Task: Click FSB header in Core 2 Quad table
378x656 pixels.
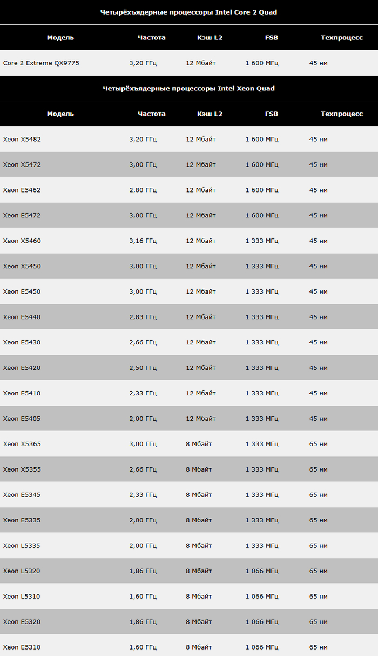Action: (x=272, y=38)
